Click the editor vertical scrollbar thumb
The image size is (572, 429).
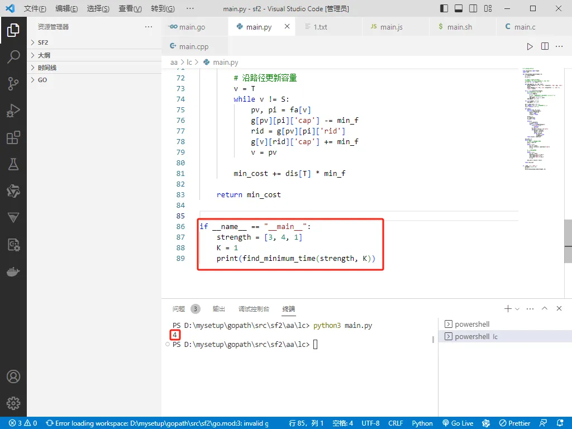click(x=568, y=241)
